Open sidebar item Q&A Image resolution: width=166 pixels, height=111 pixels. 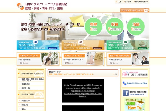pos(31,109)
